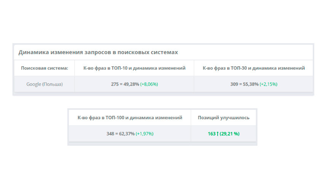Screen dimensions: 328x187
Task: Click the green (+1,97%) change indicator
Action: click(145, 134)
